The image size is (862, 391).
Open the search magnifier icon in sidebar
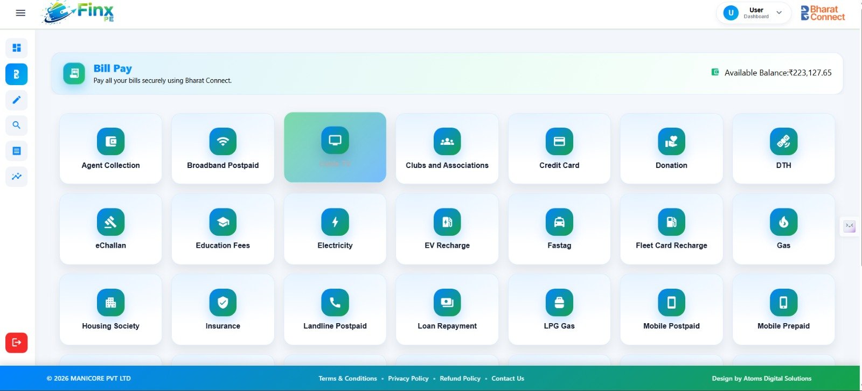point(17,125)
